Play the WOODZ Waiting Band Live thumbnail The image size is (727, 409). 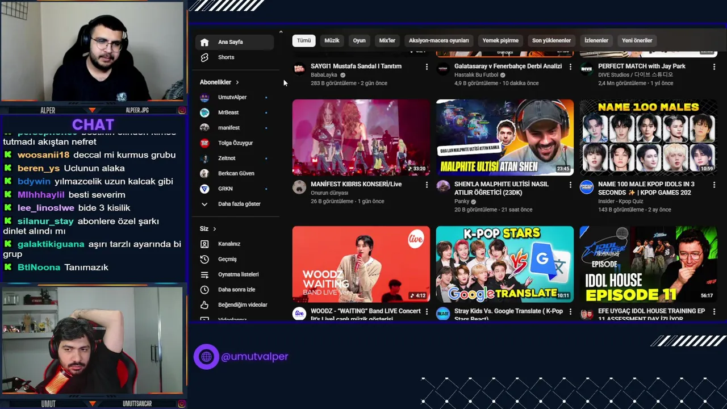361,264
